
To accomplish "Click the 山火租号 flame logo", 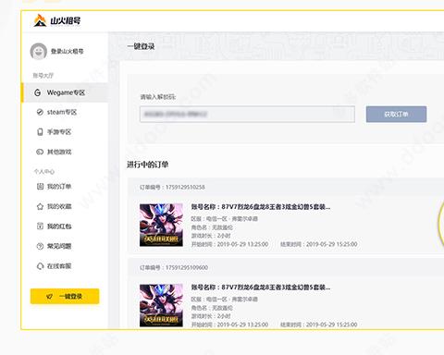I will pyautogui.click(x=40, y=20).
